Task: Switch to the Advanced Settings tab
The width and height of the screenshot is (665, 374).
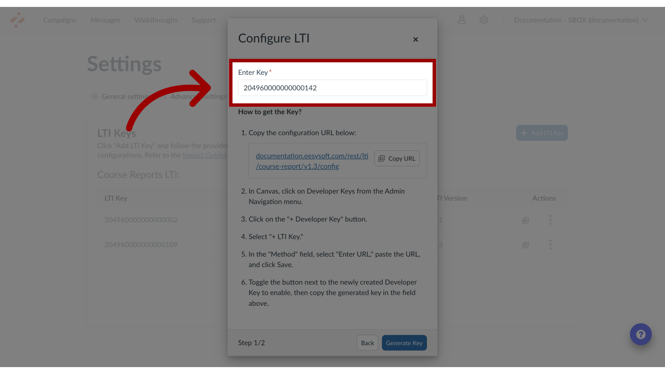Action: (199, 96)
